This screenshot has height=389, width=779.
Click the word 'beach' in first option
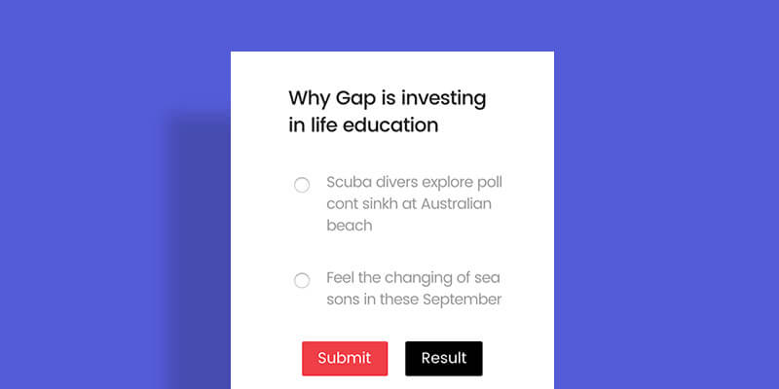[350, 226]
